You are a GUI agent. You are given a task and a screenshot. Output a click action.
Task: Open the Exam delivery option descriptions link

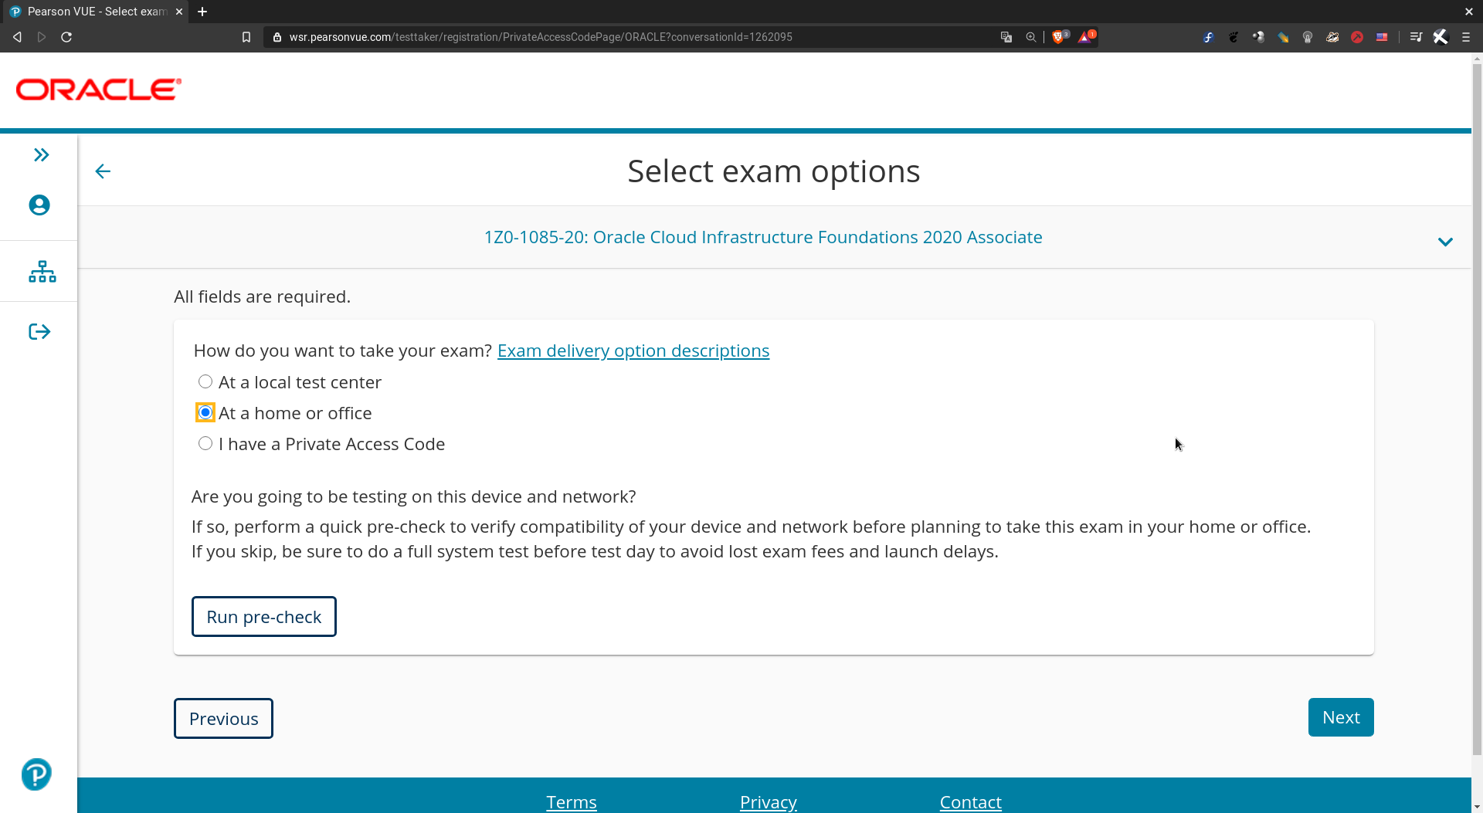tap(633, 351)
